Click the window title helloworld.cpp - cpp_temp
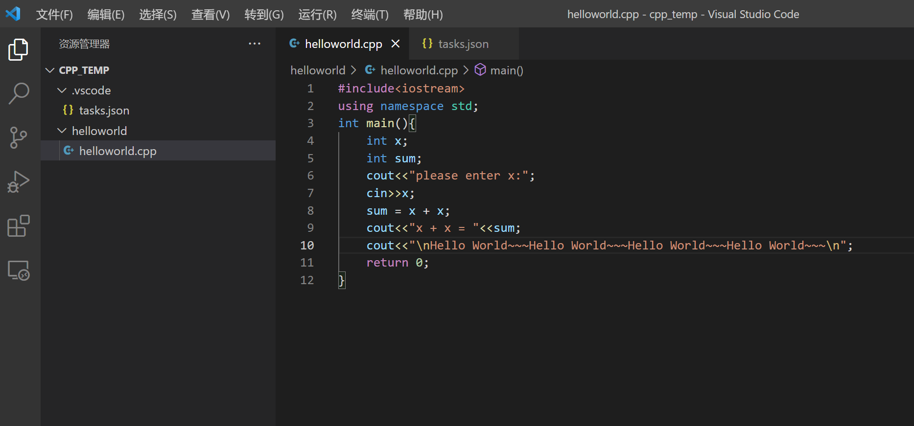This screenshot has width=914, height=426. 683,14
